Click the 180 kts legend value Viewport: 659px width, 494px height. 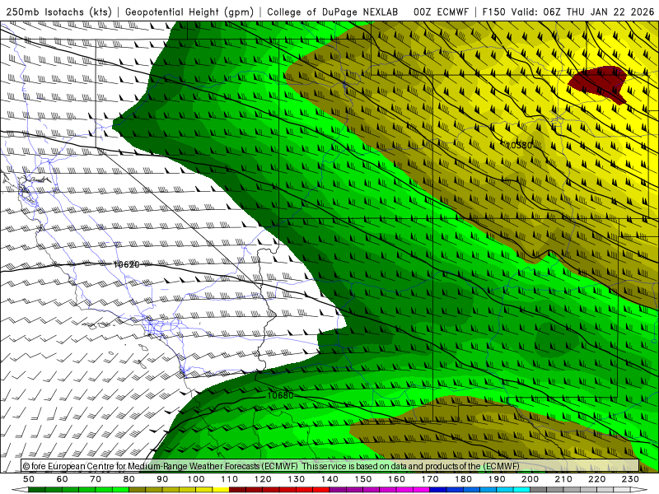(463, 479)
